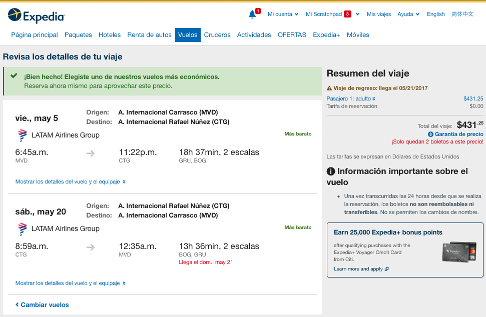Open the Garantía de precio link

coord(459,134)
